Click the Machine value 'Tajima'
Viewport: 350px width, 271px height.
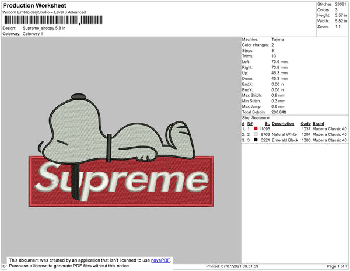tap(278, 39)
